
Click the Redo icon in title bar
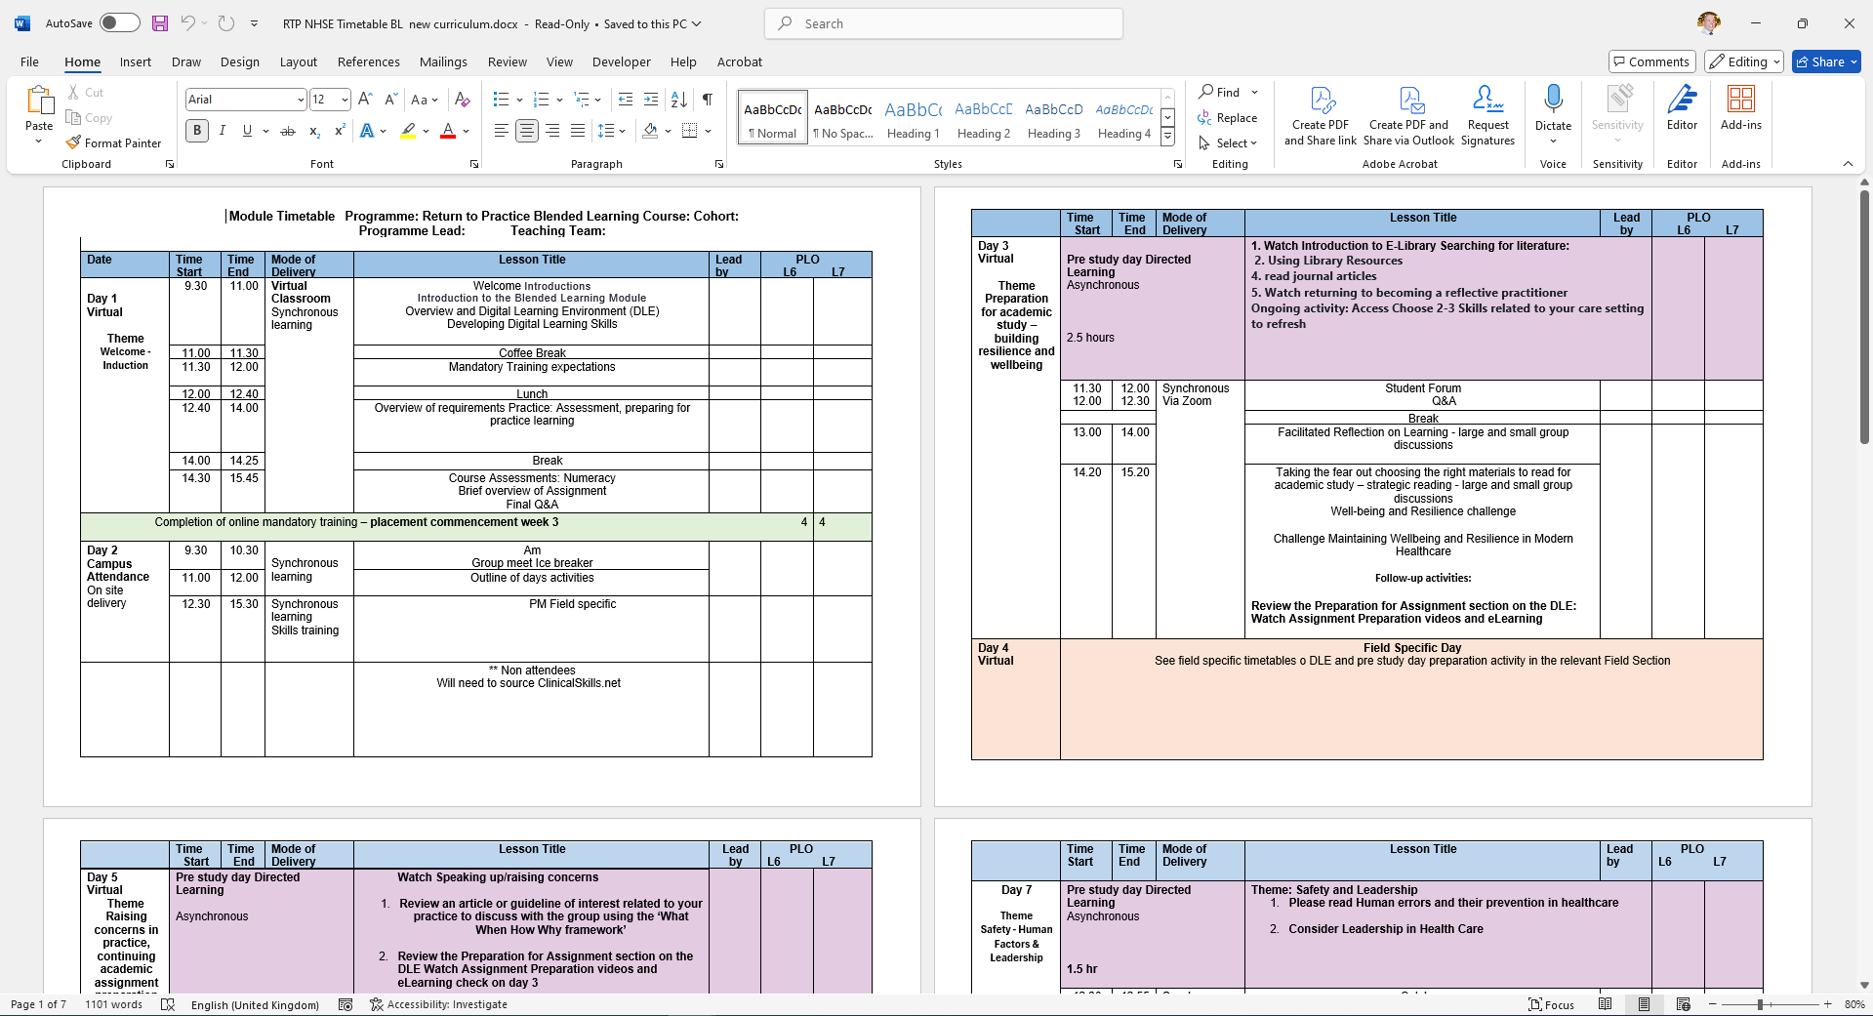pyautogui.click(x=226, y=23)
